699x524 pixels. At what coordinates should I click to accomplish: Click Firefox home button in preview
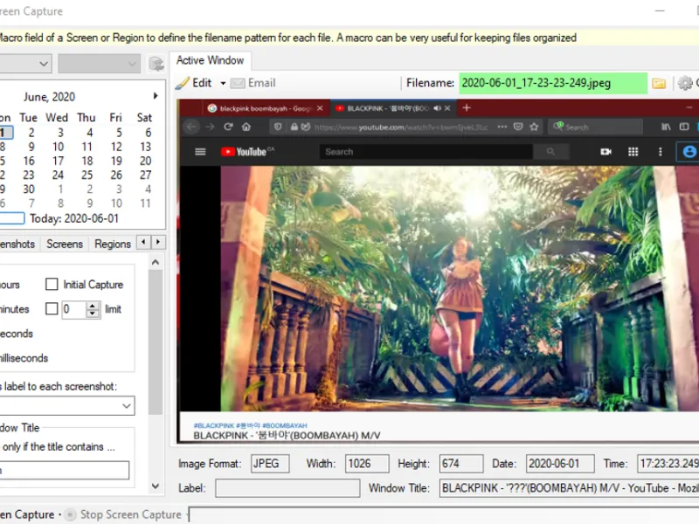(246, 127)
